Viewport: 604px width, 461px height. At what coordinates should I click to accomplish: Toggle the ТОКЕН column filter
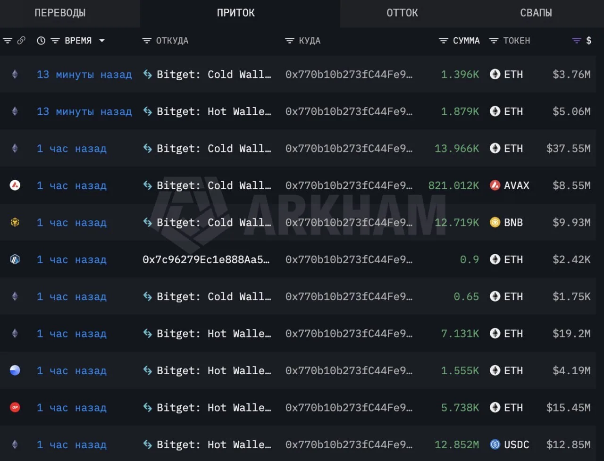tap(494, 41)
